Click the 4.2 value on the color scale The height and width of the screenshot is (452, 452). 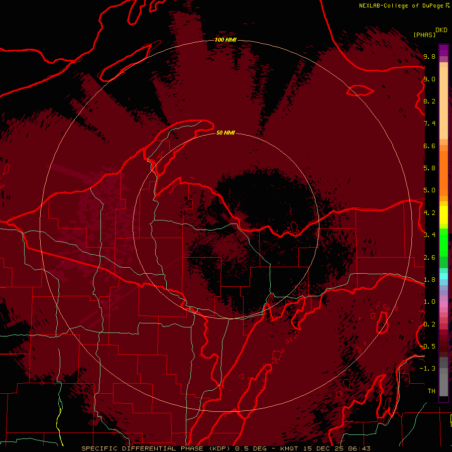point(429,213)
